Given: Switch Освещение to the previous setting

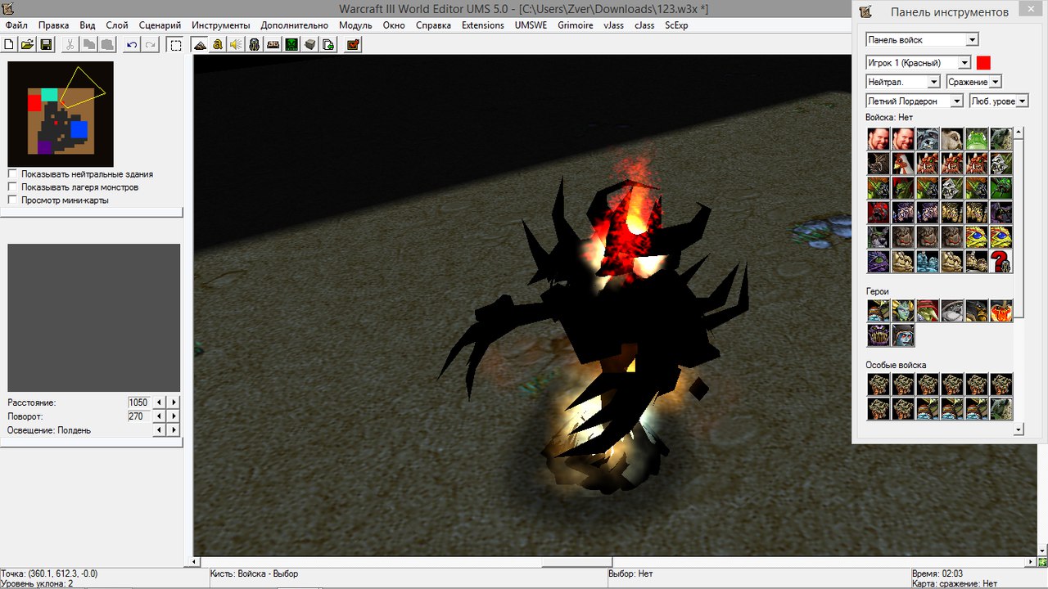Looking at the screenshot, I should 160,430.
